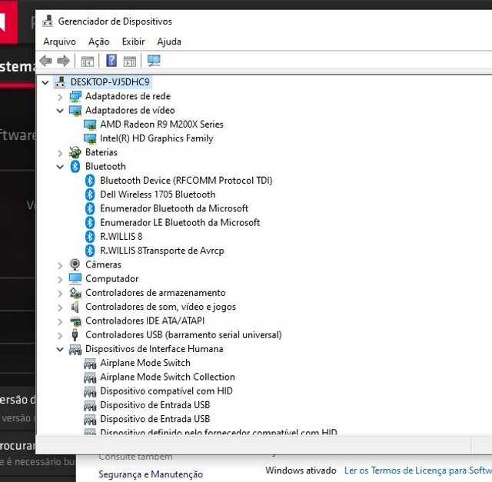Screen dimensions: 492x482
Task: Click the Enumerador Bluetooth da Microsoft icon
Action: coord(90,208)
